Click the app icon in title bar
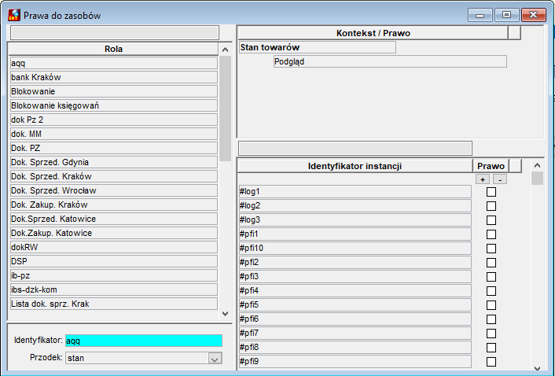 [x=14, y=15]
